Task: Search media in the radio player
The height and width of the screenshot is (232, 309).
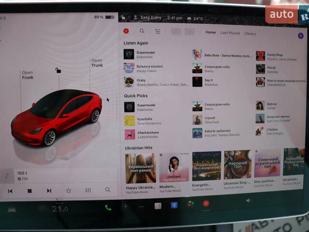Action: pyautogui.click(x=108, y=189)
